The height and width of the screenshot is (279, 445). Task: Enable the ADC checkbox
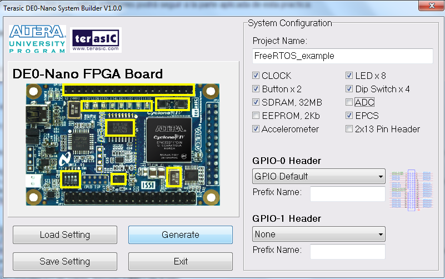[349, 102]
